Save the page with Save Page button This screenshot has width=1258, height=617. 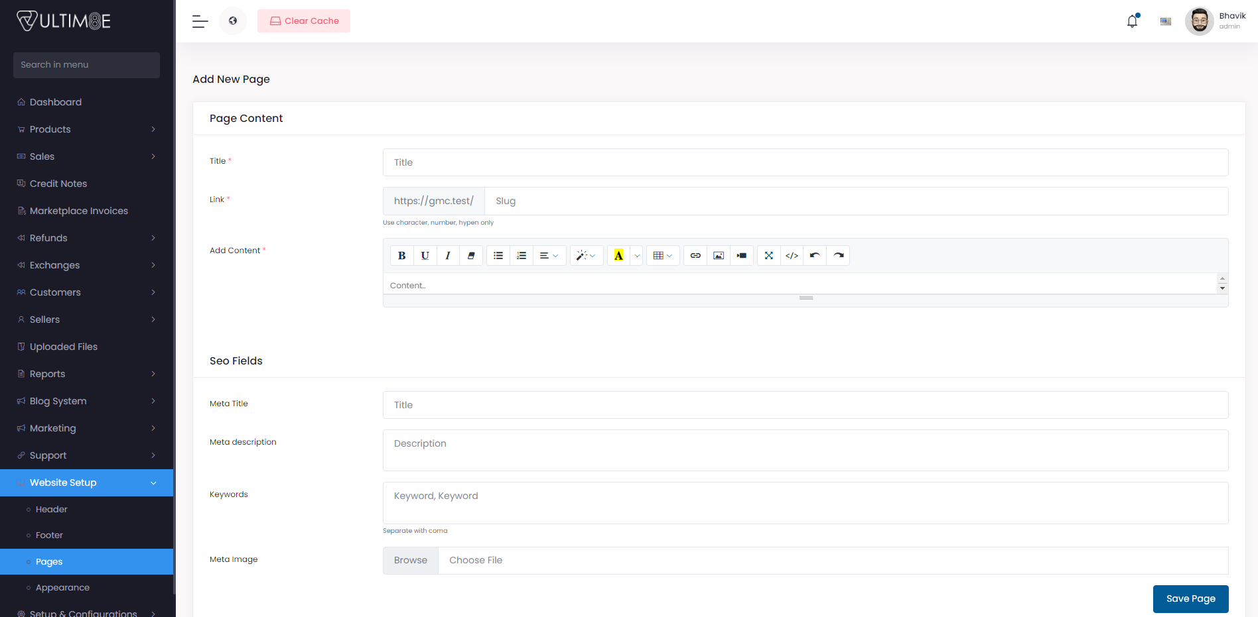pos(1190,598)
